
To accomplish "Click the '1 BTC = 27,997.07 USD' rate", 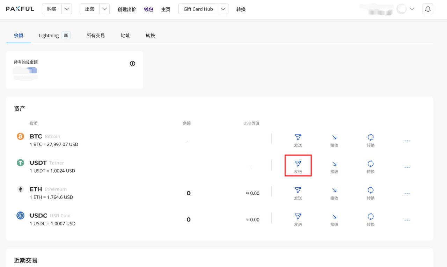I will [54, 144].
